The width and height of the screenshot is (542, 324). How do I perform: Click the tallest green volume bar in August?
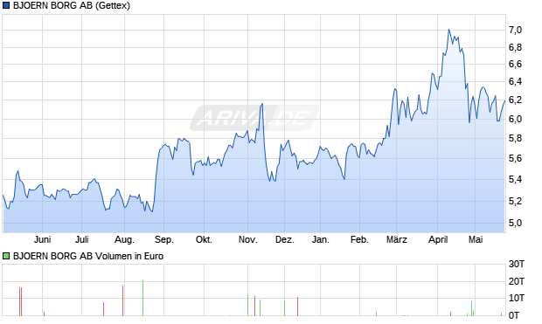142,298
